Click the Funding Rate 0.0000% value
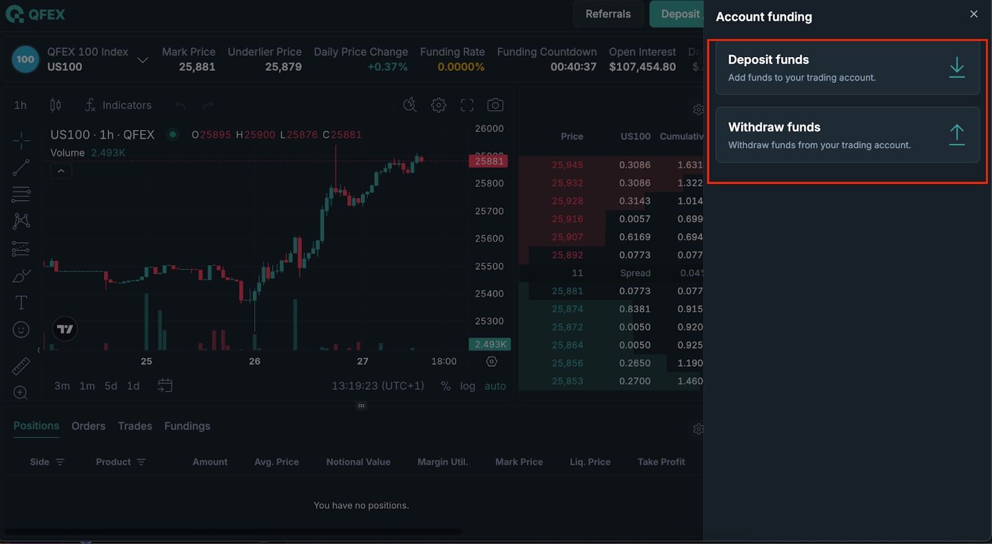Screen dimensions: 992x544 [461, 67]
